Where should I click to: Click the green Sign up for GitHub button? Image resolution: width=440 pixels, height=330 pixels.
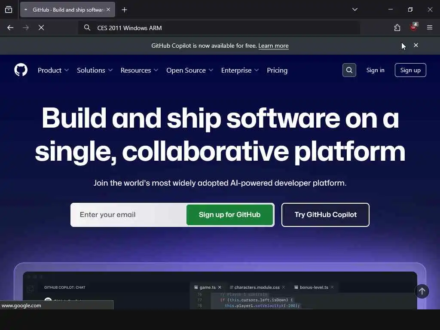(229, 215)
